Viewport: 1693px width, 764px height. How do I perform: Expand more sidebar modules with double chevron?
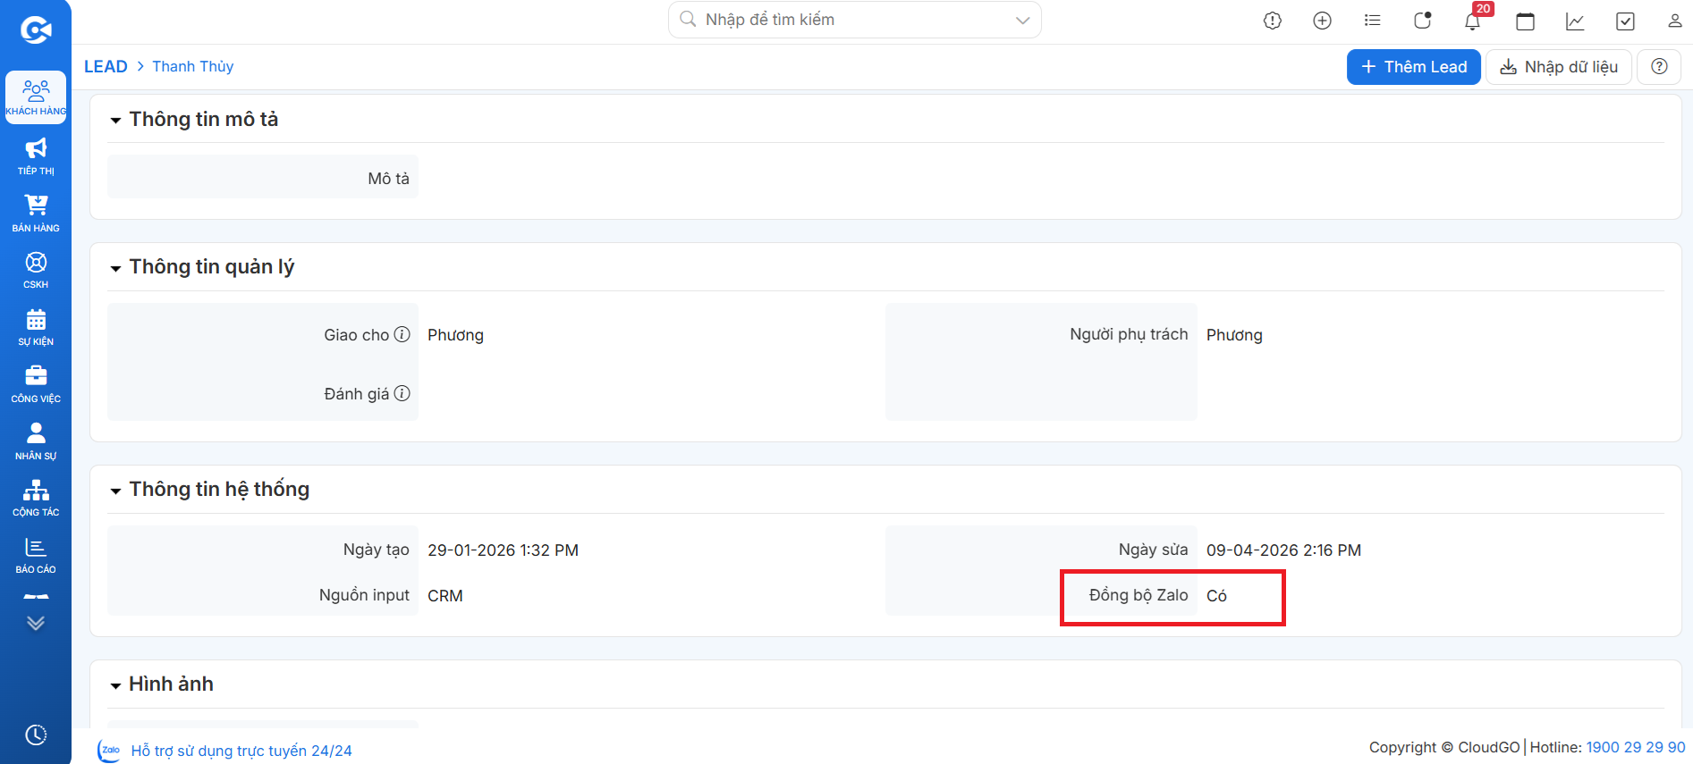click(x=36, y=623)
